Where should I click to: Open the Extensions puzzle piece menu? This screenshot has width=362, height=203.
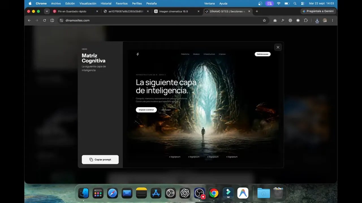pyautogui.click(x=306, y=20)
